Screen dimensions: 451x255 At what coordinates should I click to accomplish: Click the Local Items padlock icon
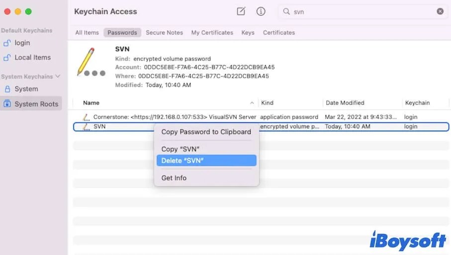click(x=7, y=58)
